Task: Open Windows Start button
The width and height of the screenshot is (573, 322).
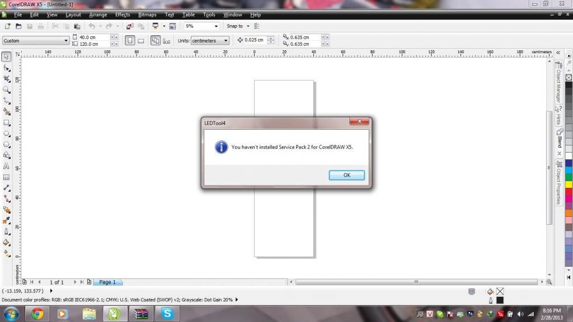Action: pos(11,314)
